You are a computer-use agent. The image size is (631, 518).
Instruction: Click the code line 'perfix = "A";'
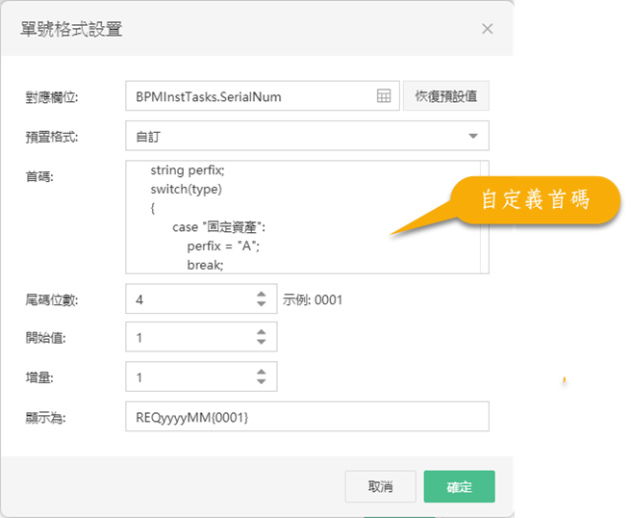point(223,246)
